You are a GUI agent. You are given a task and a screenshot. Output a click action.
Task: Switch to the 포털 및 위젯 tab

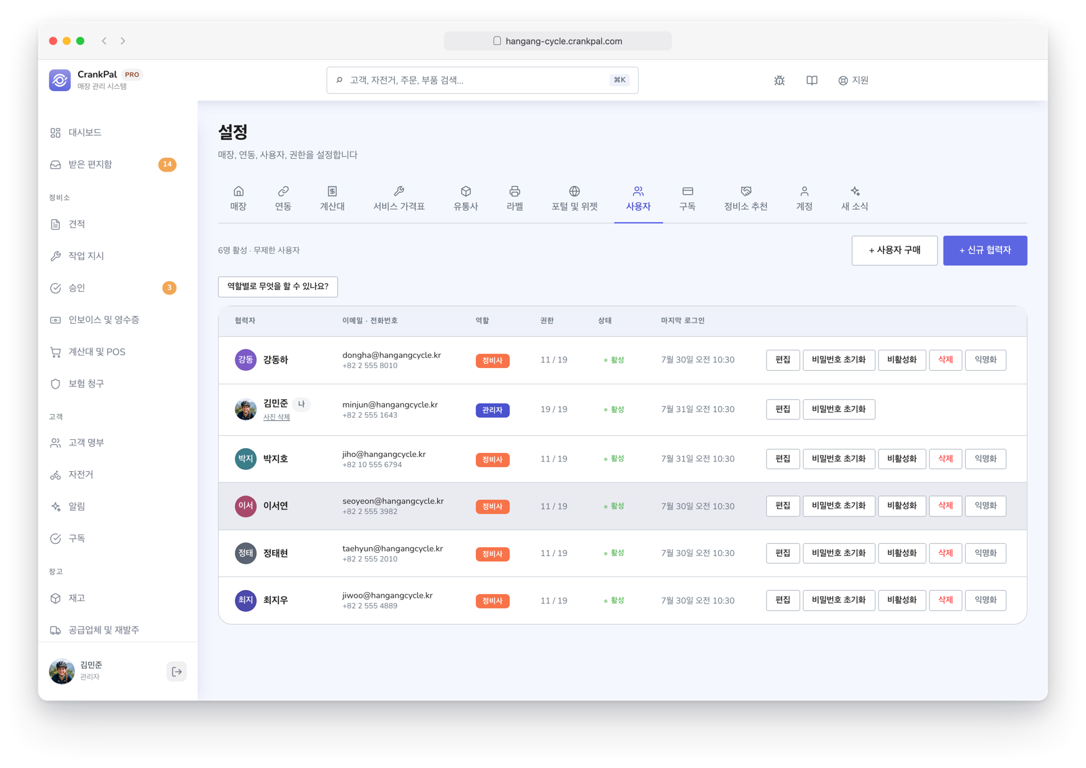click(x=574, y=199)
